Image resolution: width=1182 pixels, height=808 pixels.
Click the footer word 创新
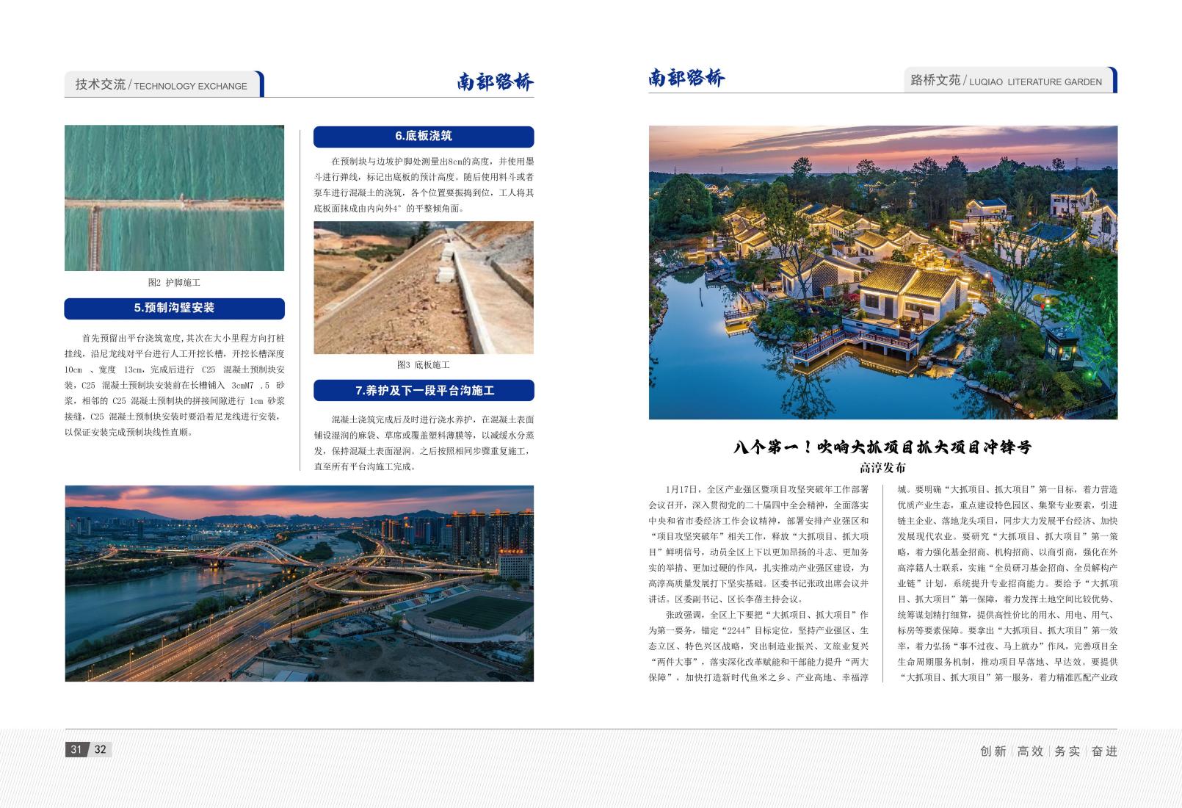(993, 751)
